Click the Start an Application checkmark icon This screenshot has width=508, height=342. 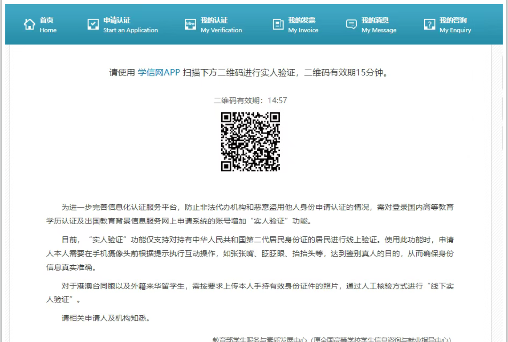[93, 24]
